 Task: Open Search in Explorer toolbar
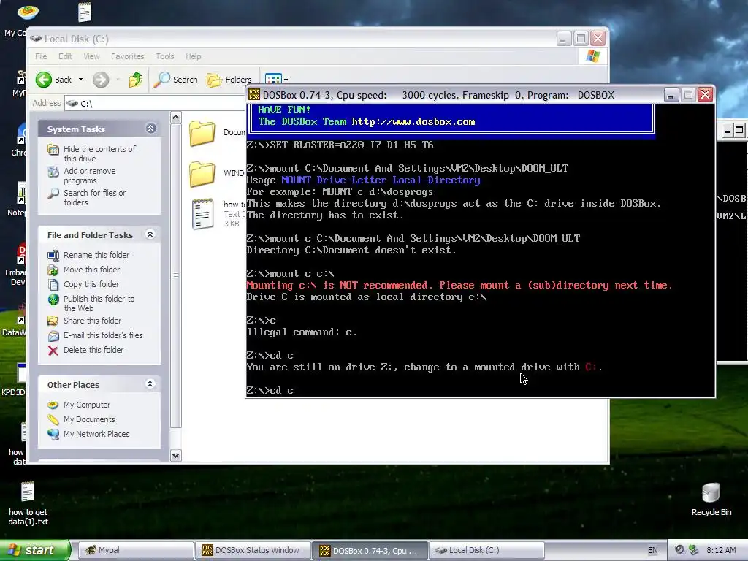(175, 80)
